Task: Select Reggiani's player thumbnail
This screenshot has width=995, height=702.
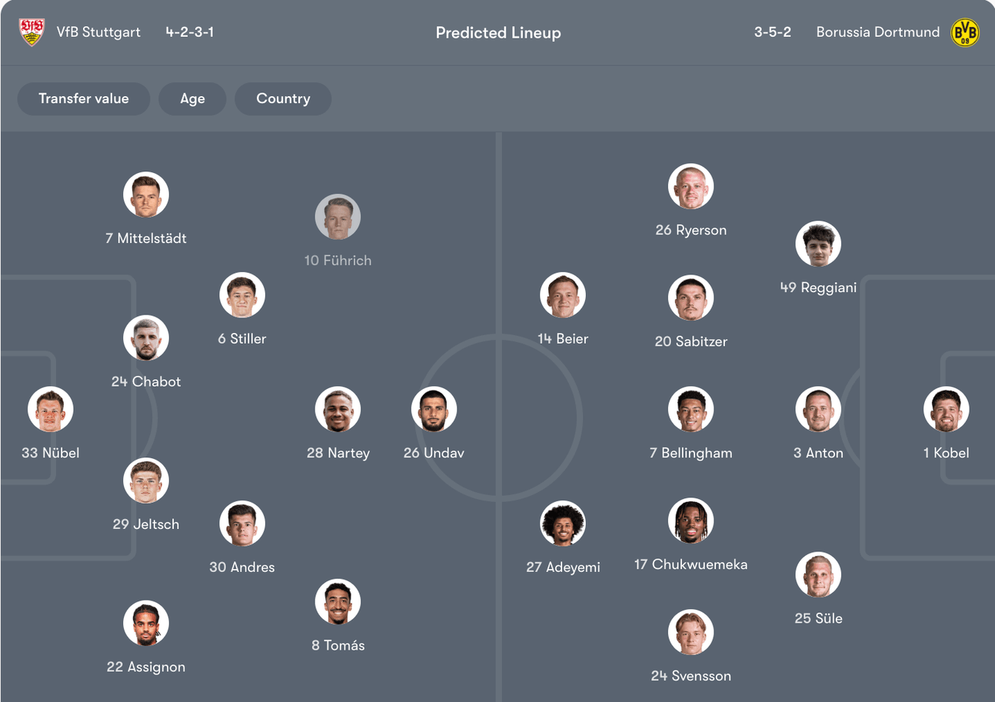Action: pos(818,245)
